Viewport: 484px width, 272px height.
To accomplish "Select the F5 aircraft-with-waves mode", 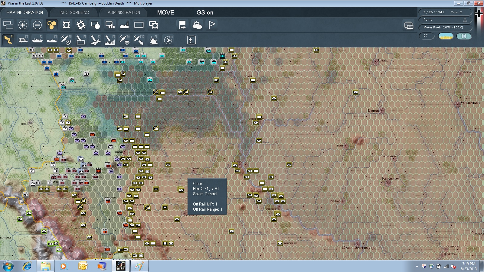I will click(66, 40).
